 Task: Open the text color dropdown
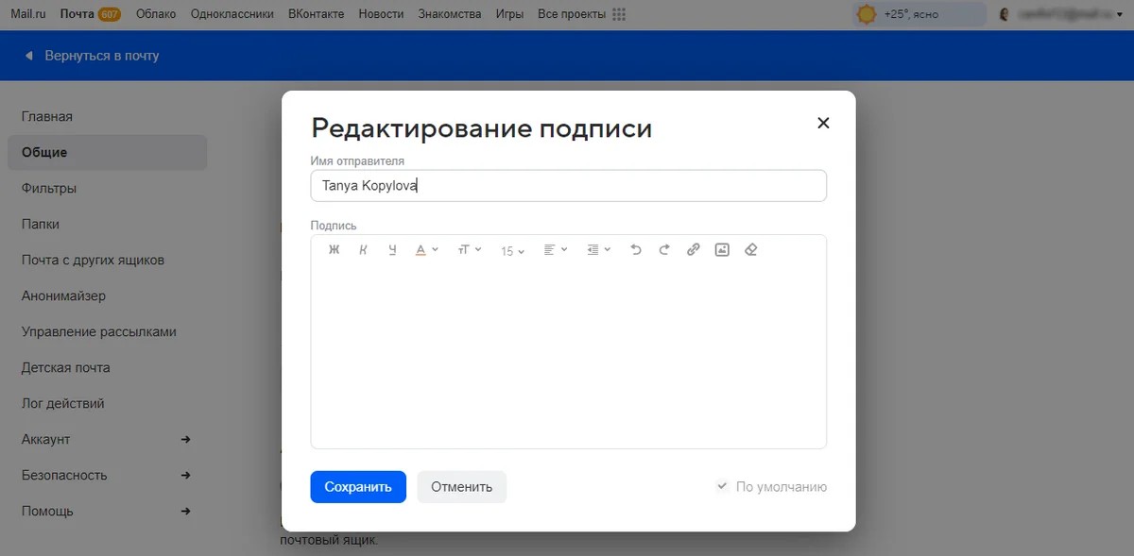point(426,250)
